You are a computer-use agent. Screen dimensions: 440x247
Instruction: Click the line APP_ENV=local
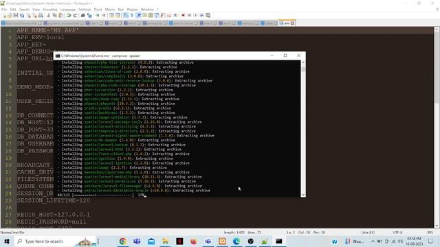(x=41, y=37)
